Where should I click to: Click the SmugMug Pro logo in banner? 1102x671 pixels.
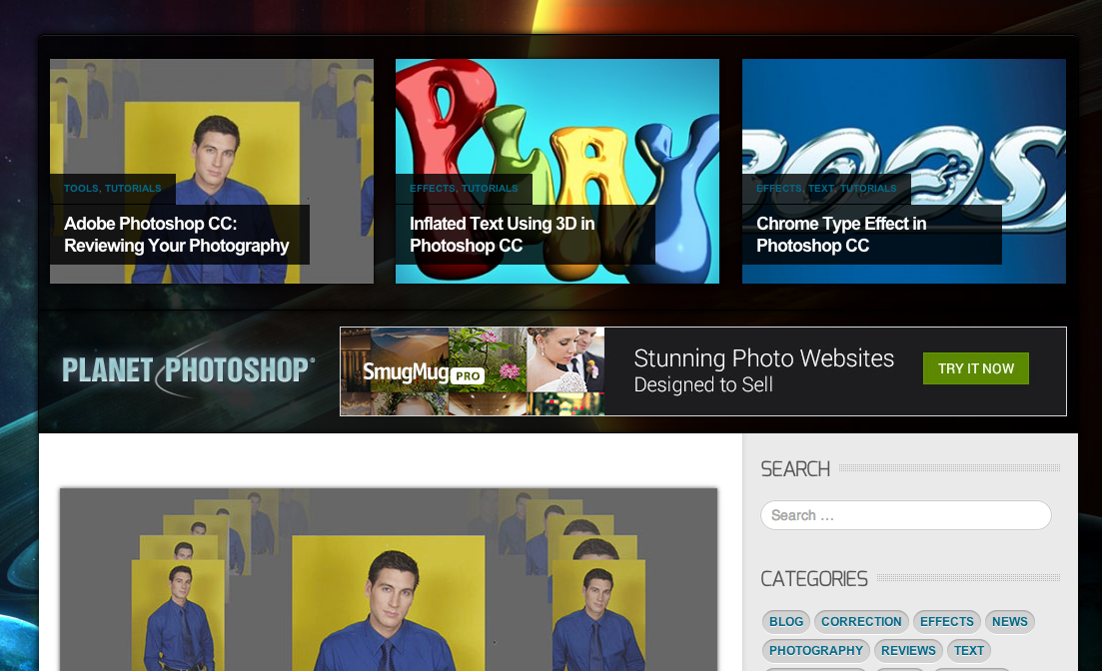coord(423,373)
